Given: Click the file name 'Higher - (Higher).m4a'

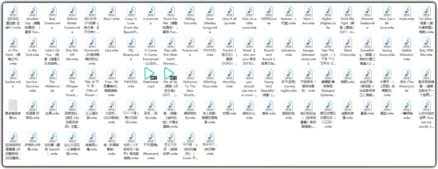Looking at the screenshot, I should (328, 23).
